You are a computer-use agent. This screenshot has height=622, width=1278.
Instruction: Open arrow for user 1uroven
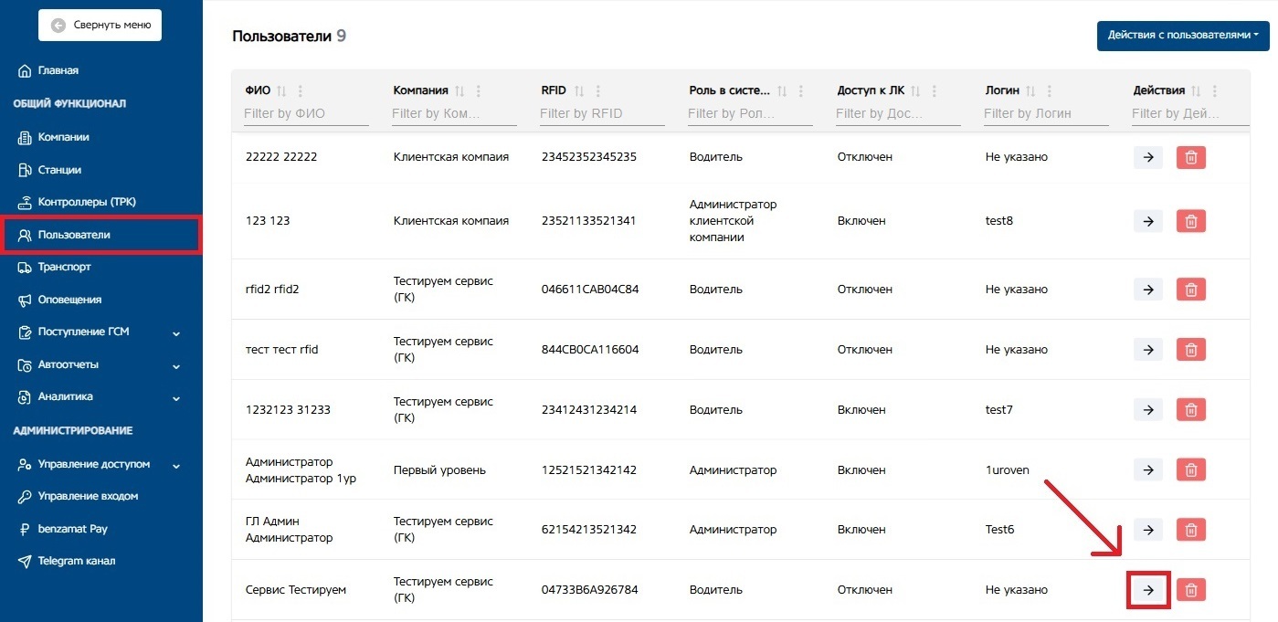pyautogui.click(x=1148, y=469)
